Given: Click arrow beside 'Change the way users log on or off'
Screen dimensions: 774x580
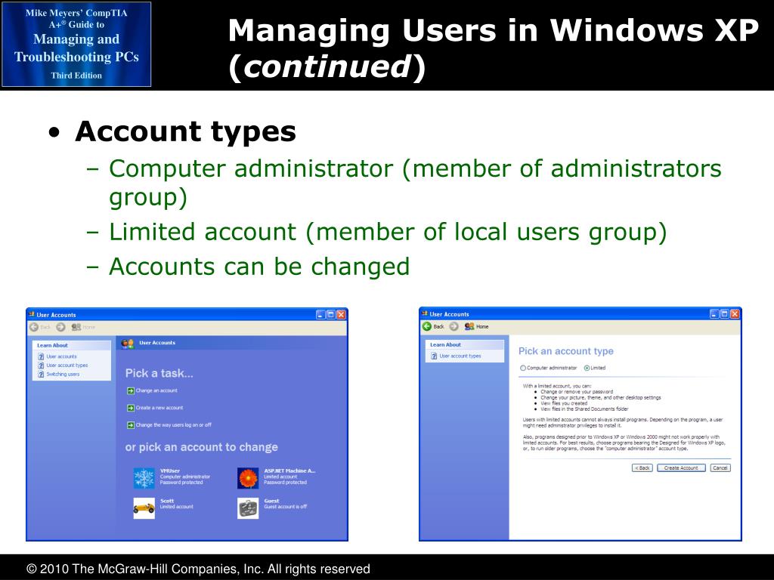Looking at the screenshot, I should [131, 425].
